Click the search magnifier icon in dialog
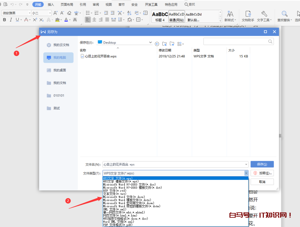The height and width of the screenshot is (227, 300). coord(270,41)
